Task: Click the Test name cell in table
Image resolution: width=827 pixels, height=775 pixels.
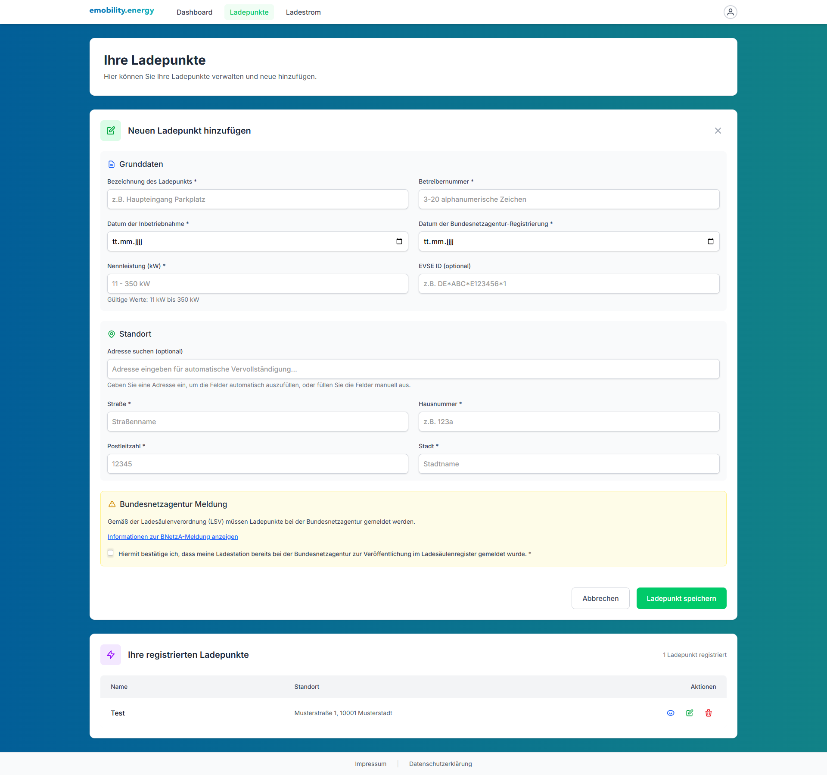Action: (118, 713)
